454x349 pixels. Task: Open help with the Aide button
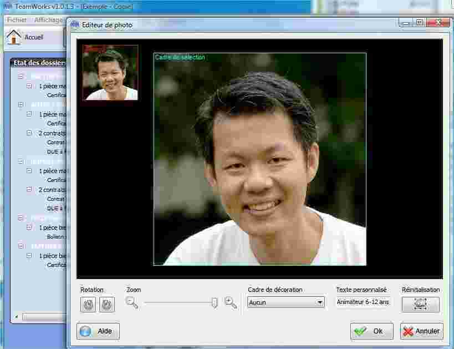click(x=98, y=331)
